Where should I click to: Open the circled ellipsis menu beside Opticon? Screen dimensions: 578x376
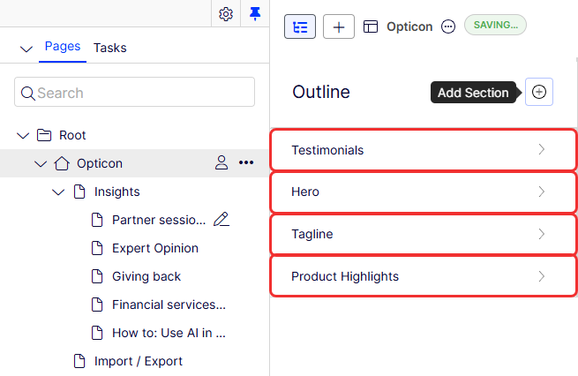[448, 26]
